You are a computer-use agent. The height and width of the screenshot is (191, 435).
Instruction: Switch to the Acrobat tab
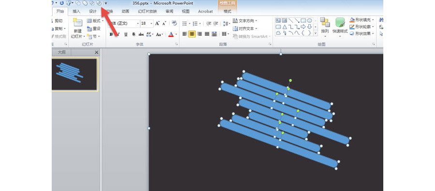pyautogui.click(x=205, y=12)
